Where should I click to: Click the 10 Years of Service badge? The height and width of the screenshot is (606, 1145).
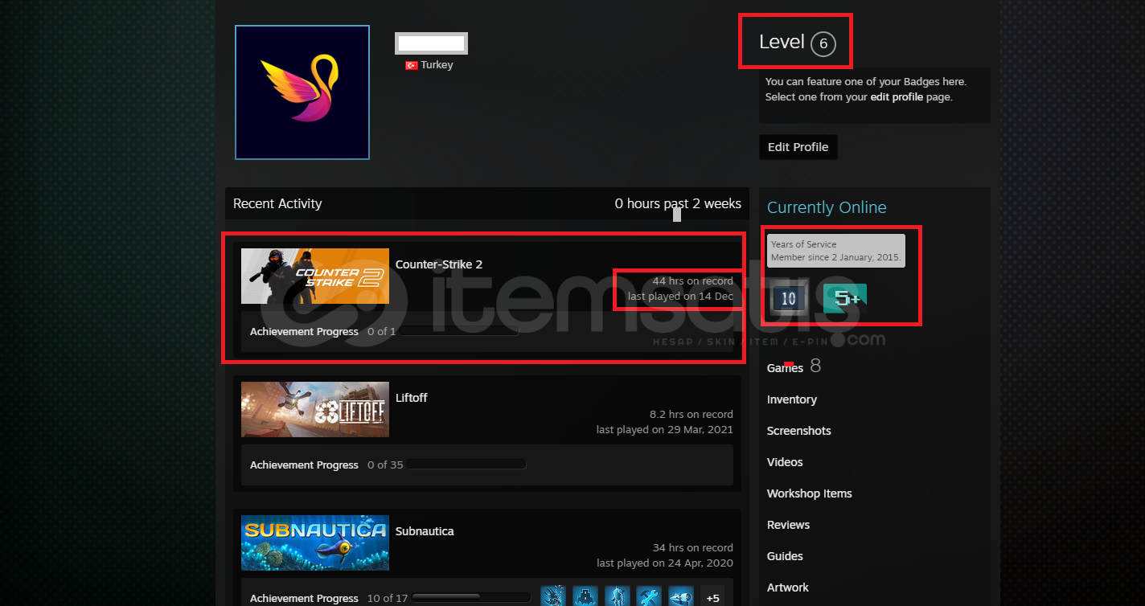point(788,298)
